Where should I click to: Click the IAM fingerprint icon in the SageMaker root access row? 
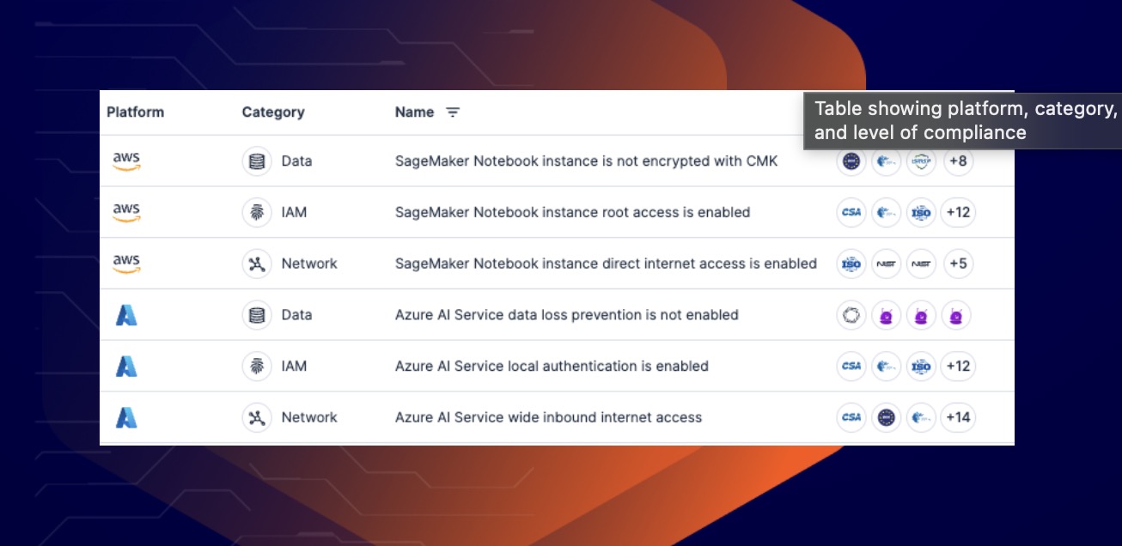click(x=256, y=212)
